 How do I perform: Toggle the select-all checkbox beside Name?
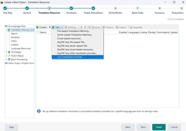click(38, 32)
